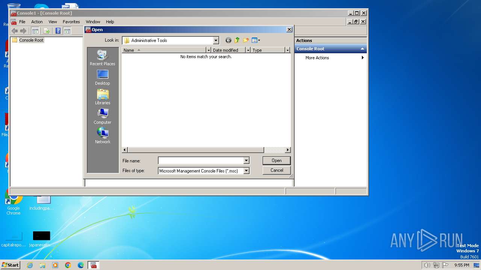Image resolution: width=481 pixels, height=270 pixels.
Task: Click the MMC console icon in menu bar
Action: [x=14, y=22]
